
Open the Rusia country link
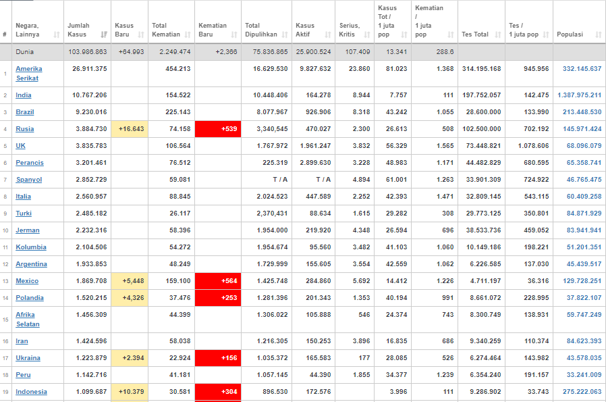click(x=25, y=129)
